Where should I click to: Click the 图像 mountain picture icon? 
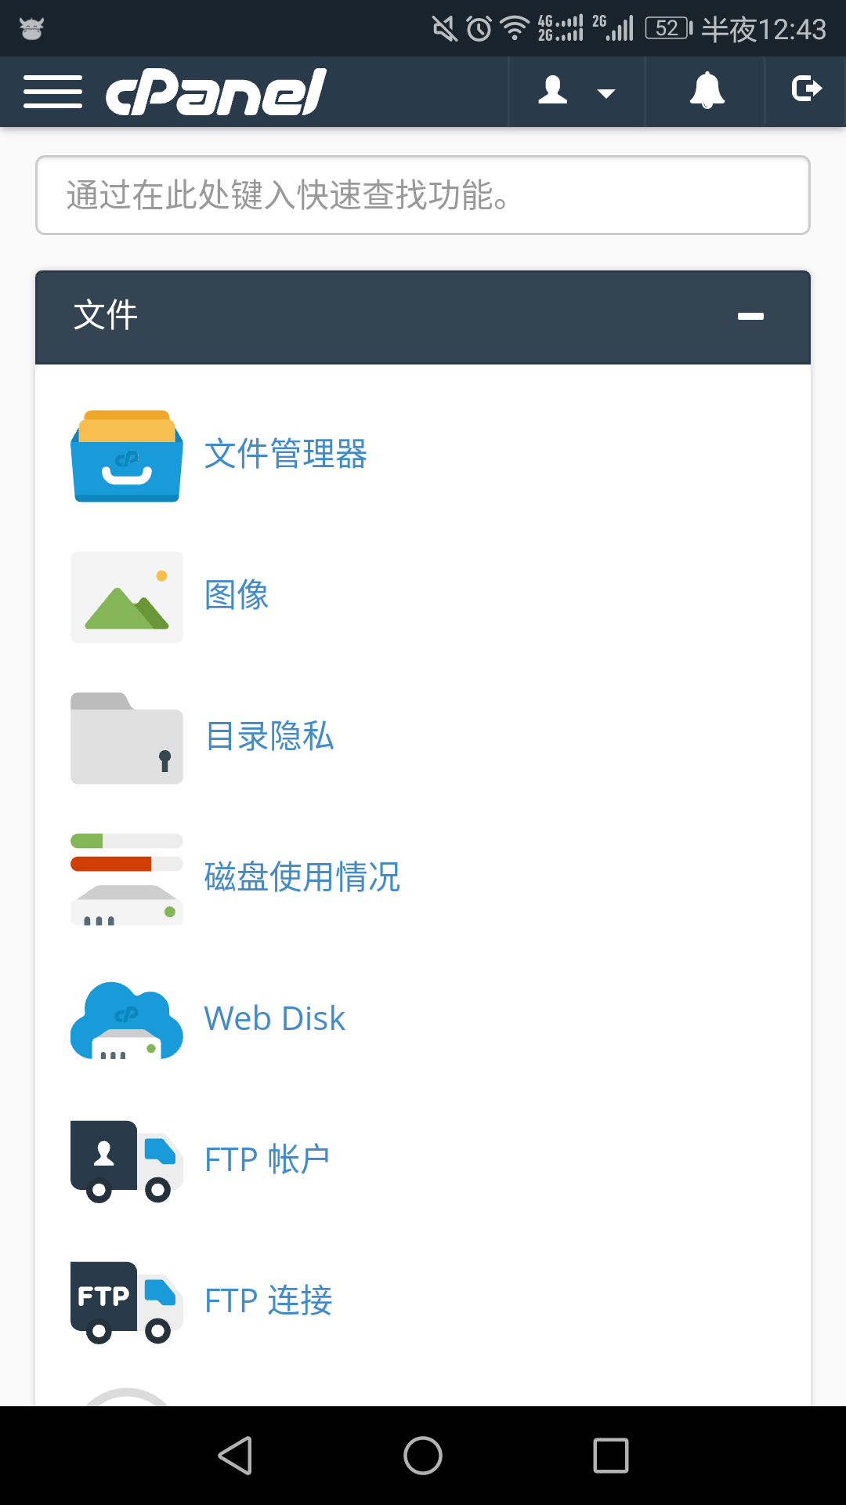click(127, 597)
